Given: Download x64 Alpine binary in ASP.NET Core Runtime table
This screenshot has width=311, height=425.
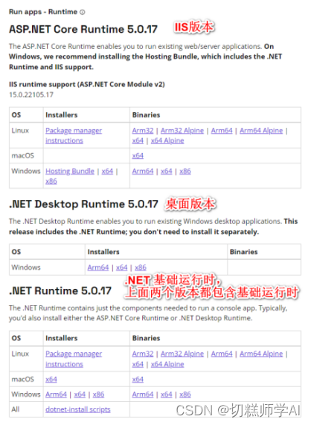Looking at the screenshot, I should click(x=167, y=140).
